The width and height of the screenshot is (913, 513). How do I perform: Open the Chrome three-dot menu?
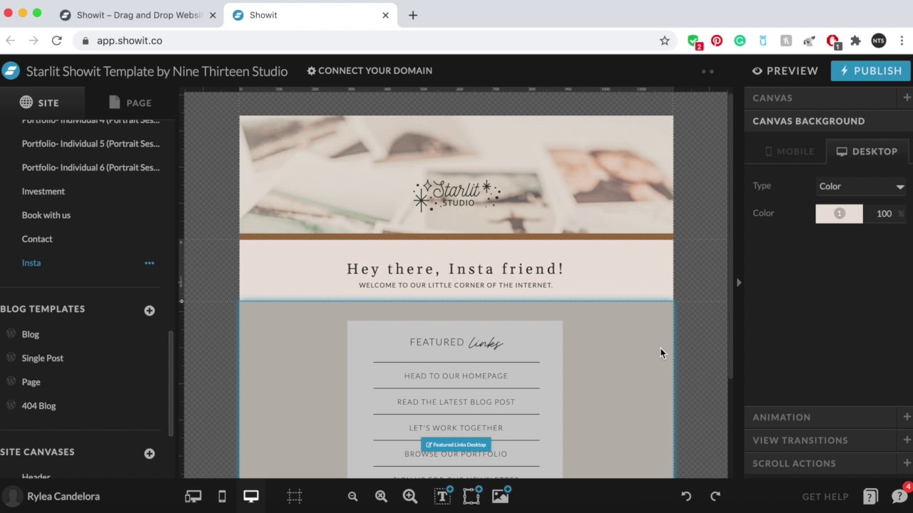pyautogui.click(x=902, y=41)
